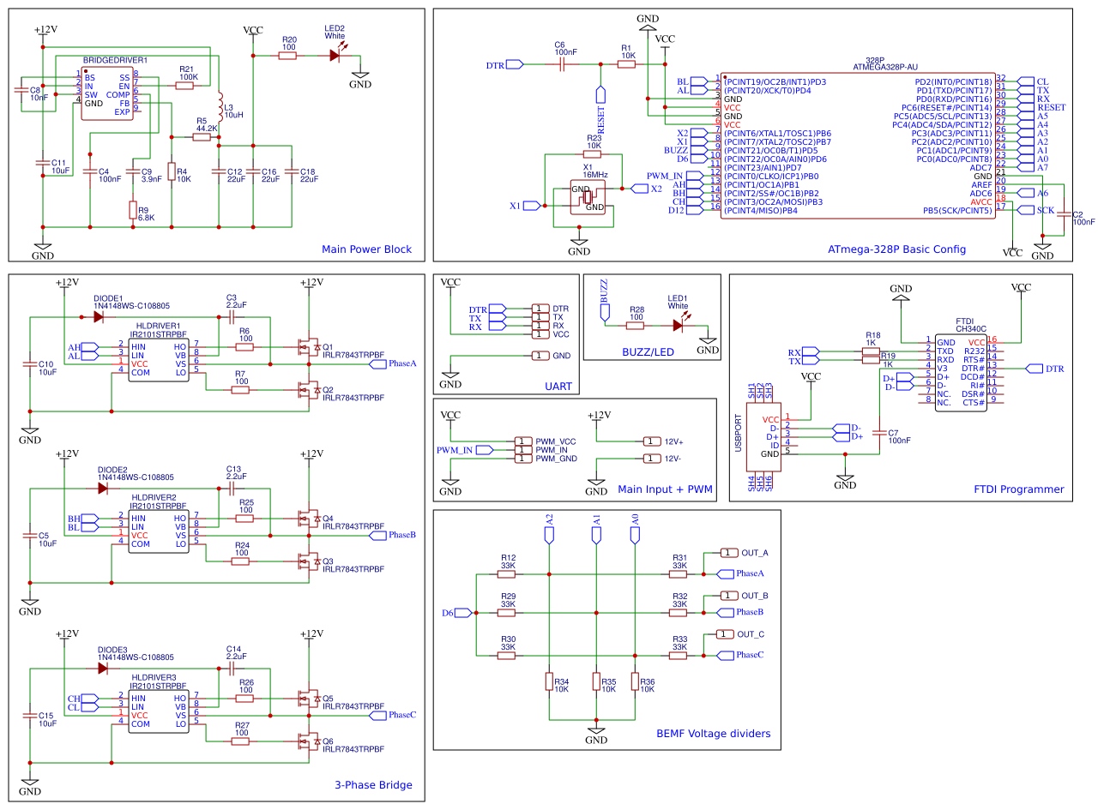Click the Q1 MOSFET transistor symbol
1104x810 pixels.
(x=305, y=347)
